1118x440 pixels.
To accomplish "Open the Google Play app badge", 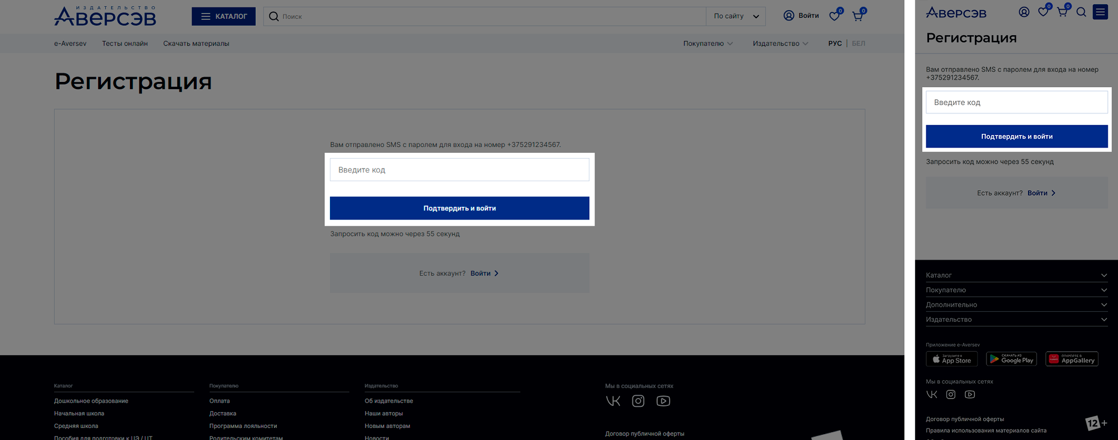I will 1011,359.
